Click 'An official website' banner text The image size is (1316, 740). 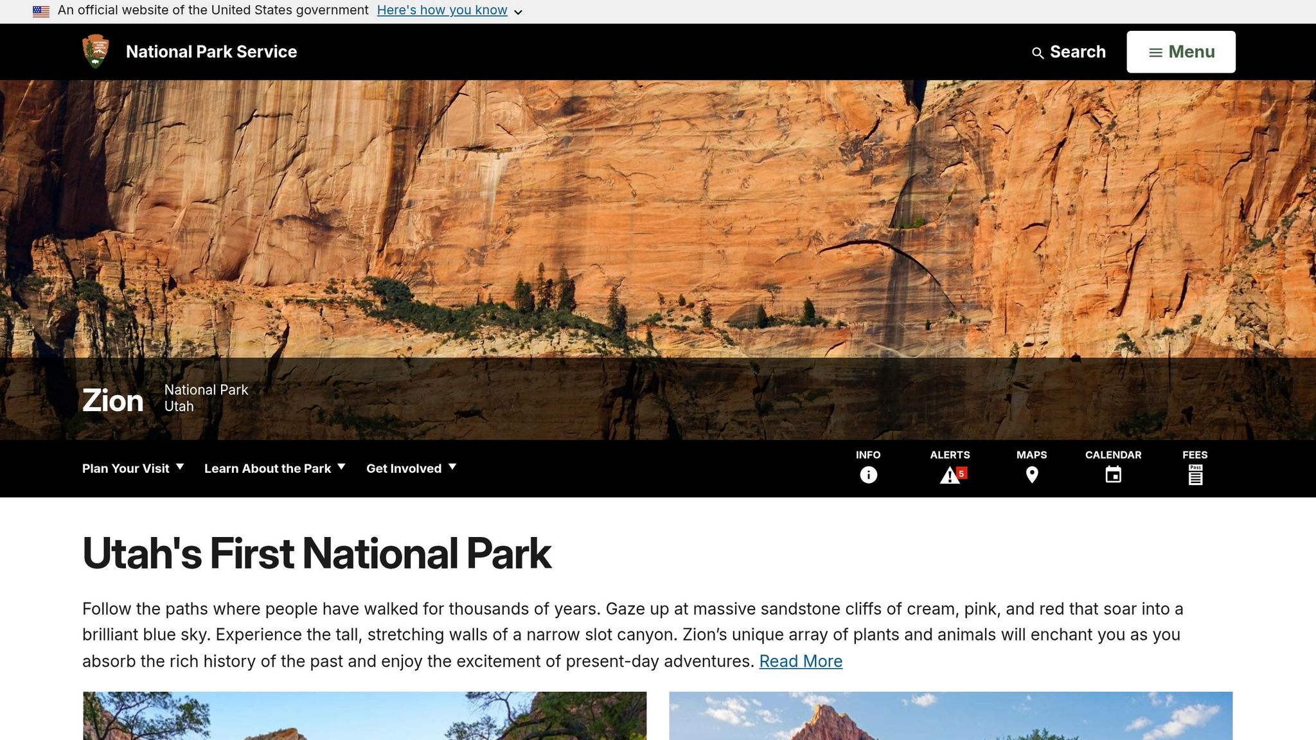213,10
